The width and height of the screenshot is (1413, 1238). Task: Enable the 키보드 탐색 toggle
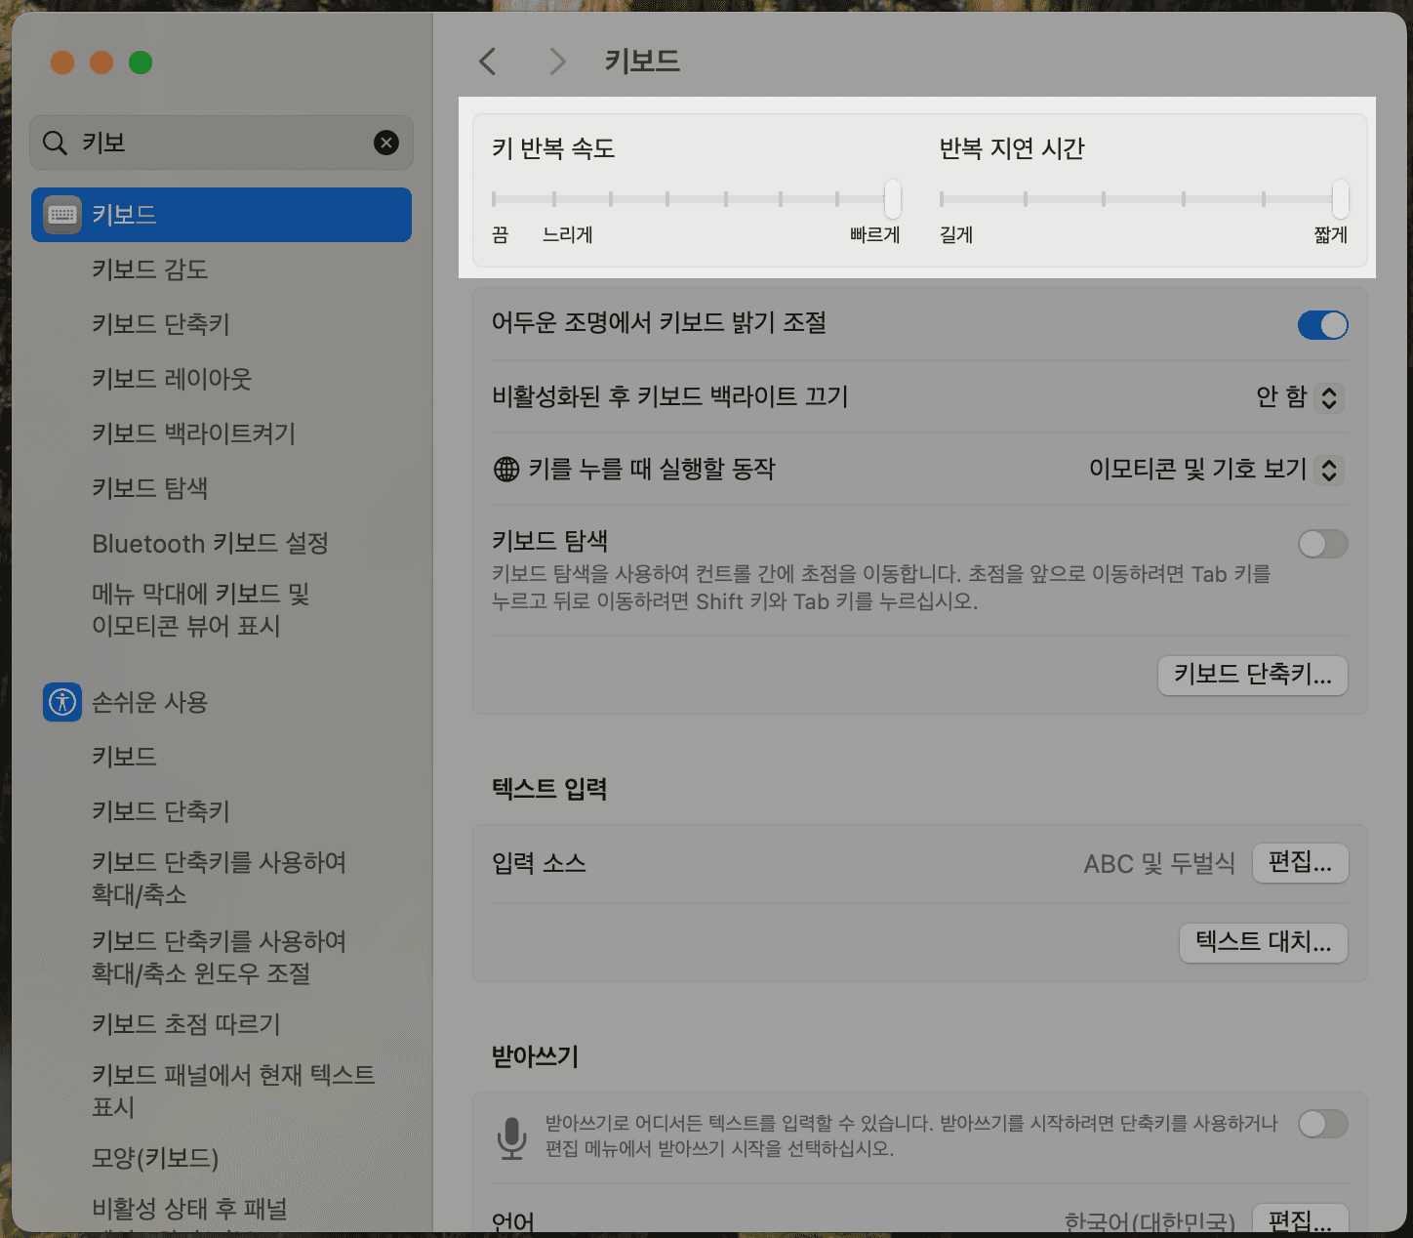[1322, 544]
